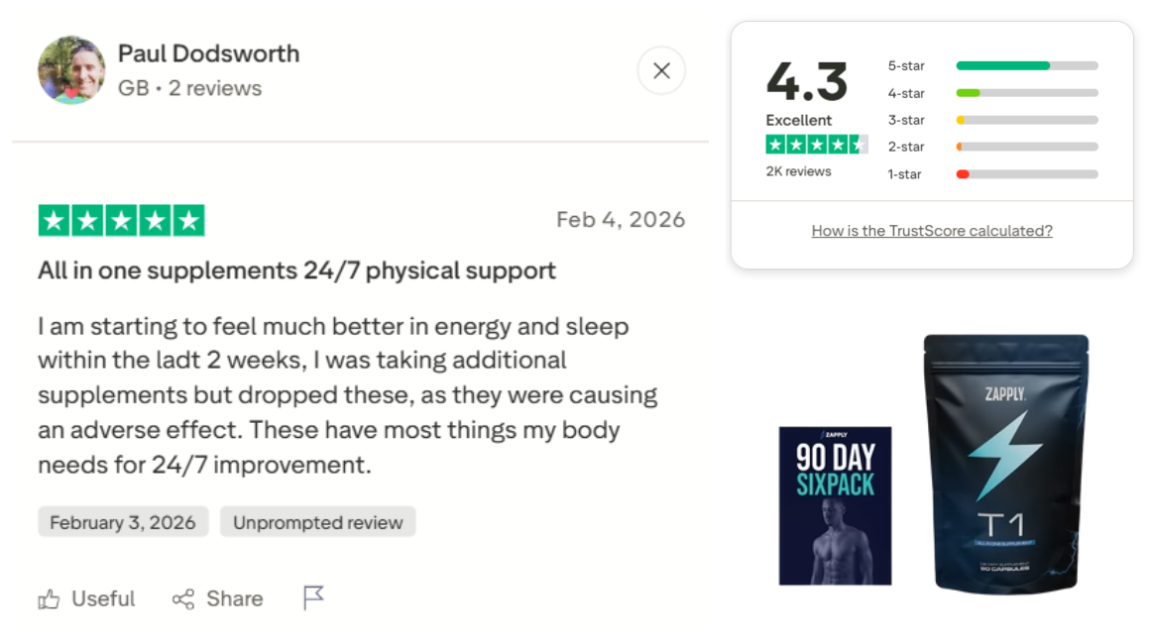Click the 'February 3, 2026' date tag
The width and height of the screenshot is (1153, 643).
click(123, 522)
